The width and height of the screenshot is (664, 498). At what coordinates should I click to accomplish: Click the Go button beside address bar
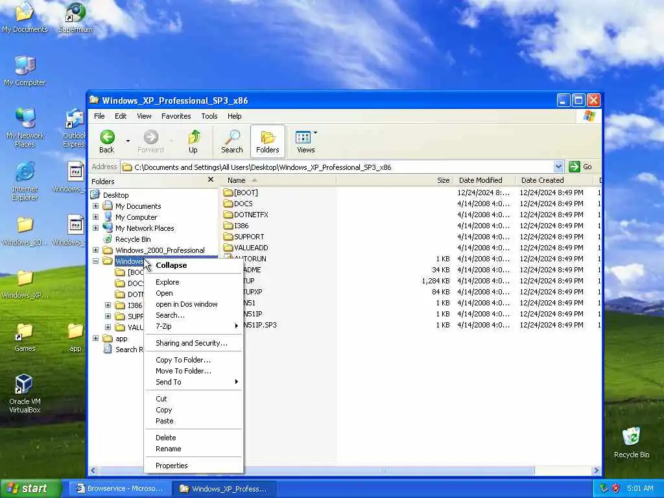tap(580, 167)
